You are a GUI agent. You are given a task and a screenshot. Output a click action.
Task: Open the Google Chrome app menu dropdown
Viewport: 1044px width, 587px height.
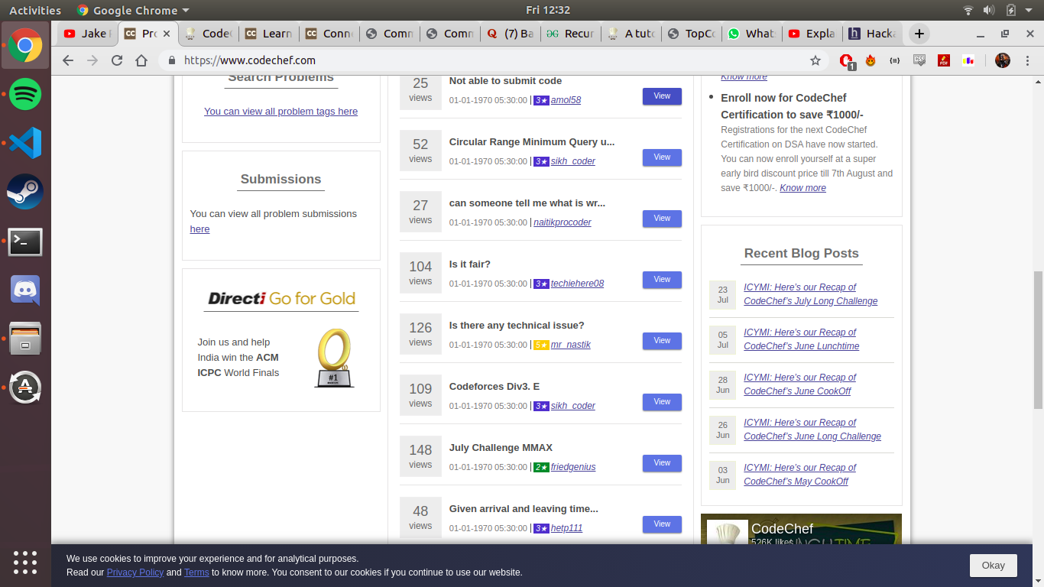[132, 10]
